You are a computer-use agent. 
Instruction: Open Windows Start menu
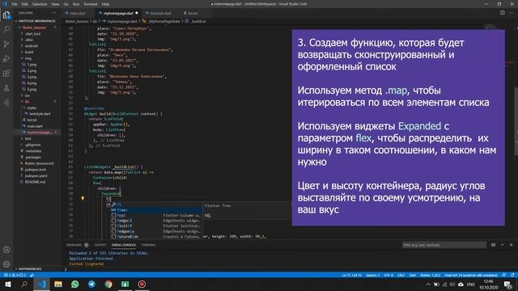click(7, 284)
